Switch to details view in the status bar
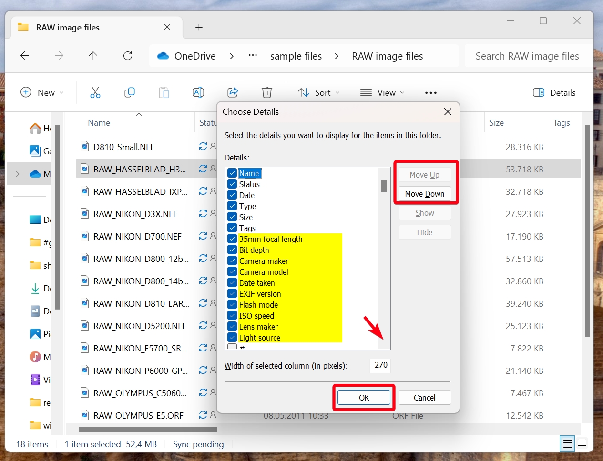This screenshot has height=461, width=603. tap(567, 443)
